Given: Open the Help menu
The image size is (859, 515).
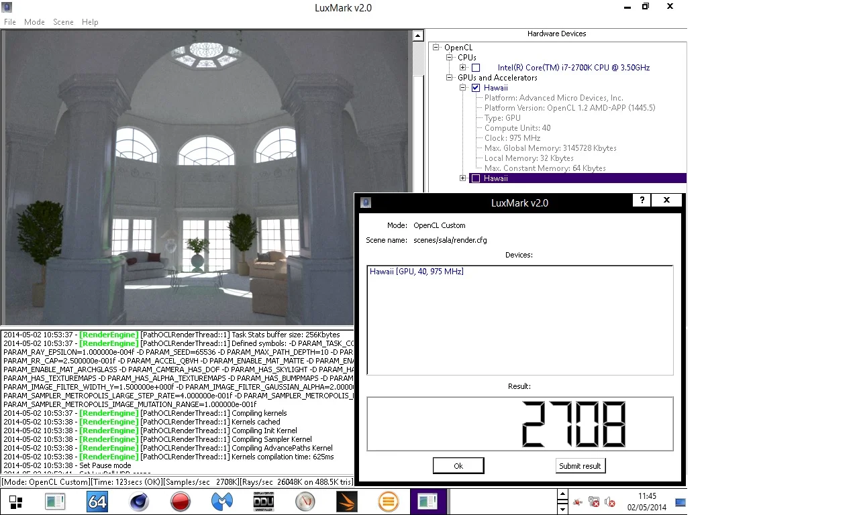Looking at the screenshot, I should coord(90,22).
